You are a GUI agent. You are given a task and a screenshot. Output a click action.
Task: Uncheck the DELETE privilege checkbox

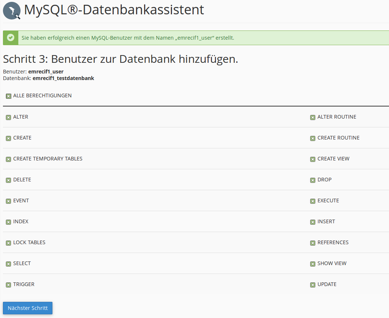point(8,180)
